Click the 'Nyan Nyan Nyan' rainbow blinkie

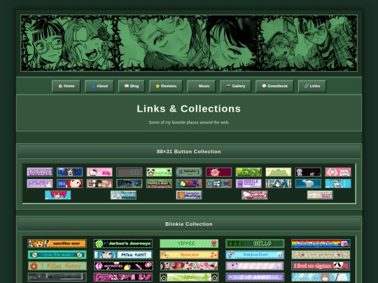tap(321, 243)
